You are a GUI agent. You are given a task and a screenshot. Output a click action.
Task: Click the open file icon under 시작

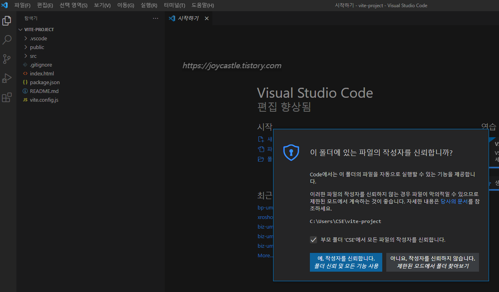pyautogui.click(x=261, y=149)
